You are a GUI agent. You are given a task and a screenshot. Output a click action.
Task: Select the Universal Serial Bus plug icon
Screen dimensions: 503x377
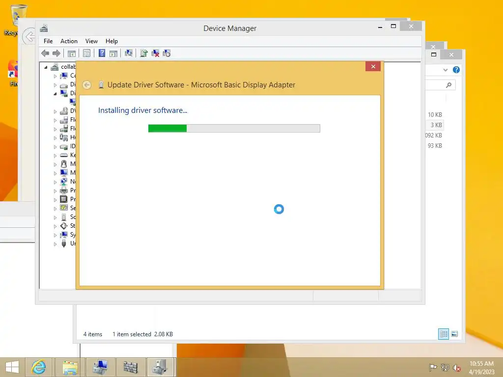click(64, 243)
